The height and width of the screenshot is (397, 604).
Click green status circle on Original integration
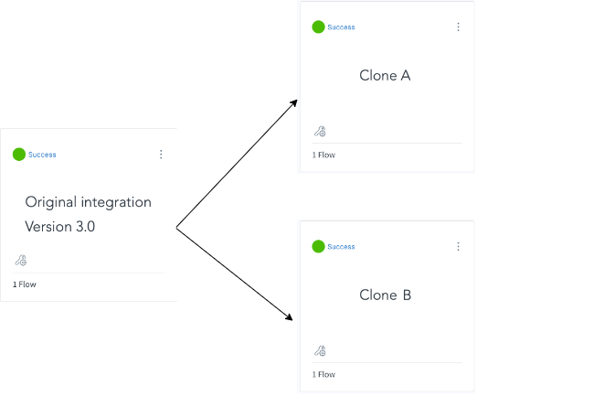pyautogui.click(x=19, y=155)
